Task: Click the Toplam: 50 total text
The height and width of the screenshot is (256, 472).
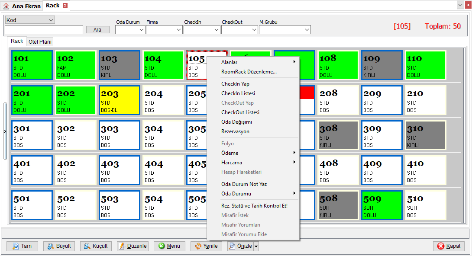Action: coord(443,26)
